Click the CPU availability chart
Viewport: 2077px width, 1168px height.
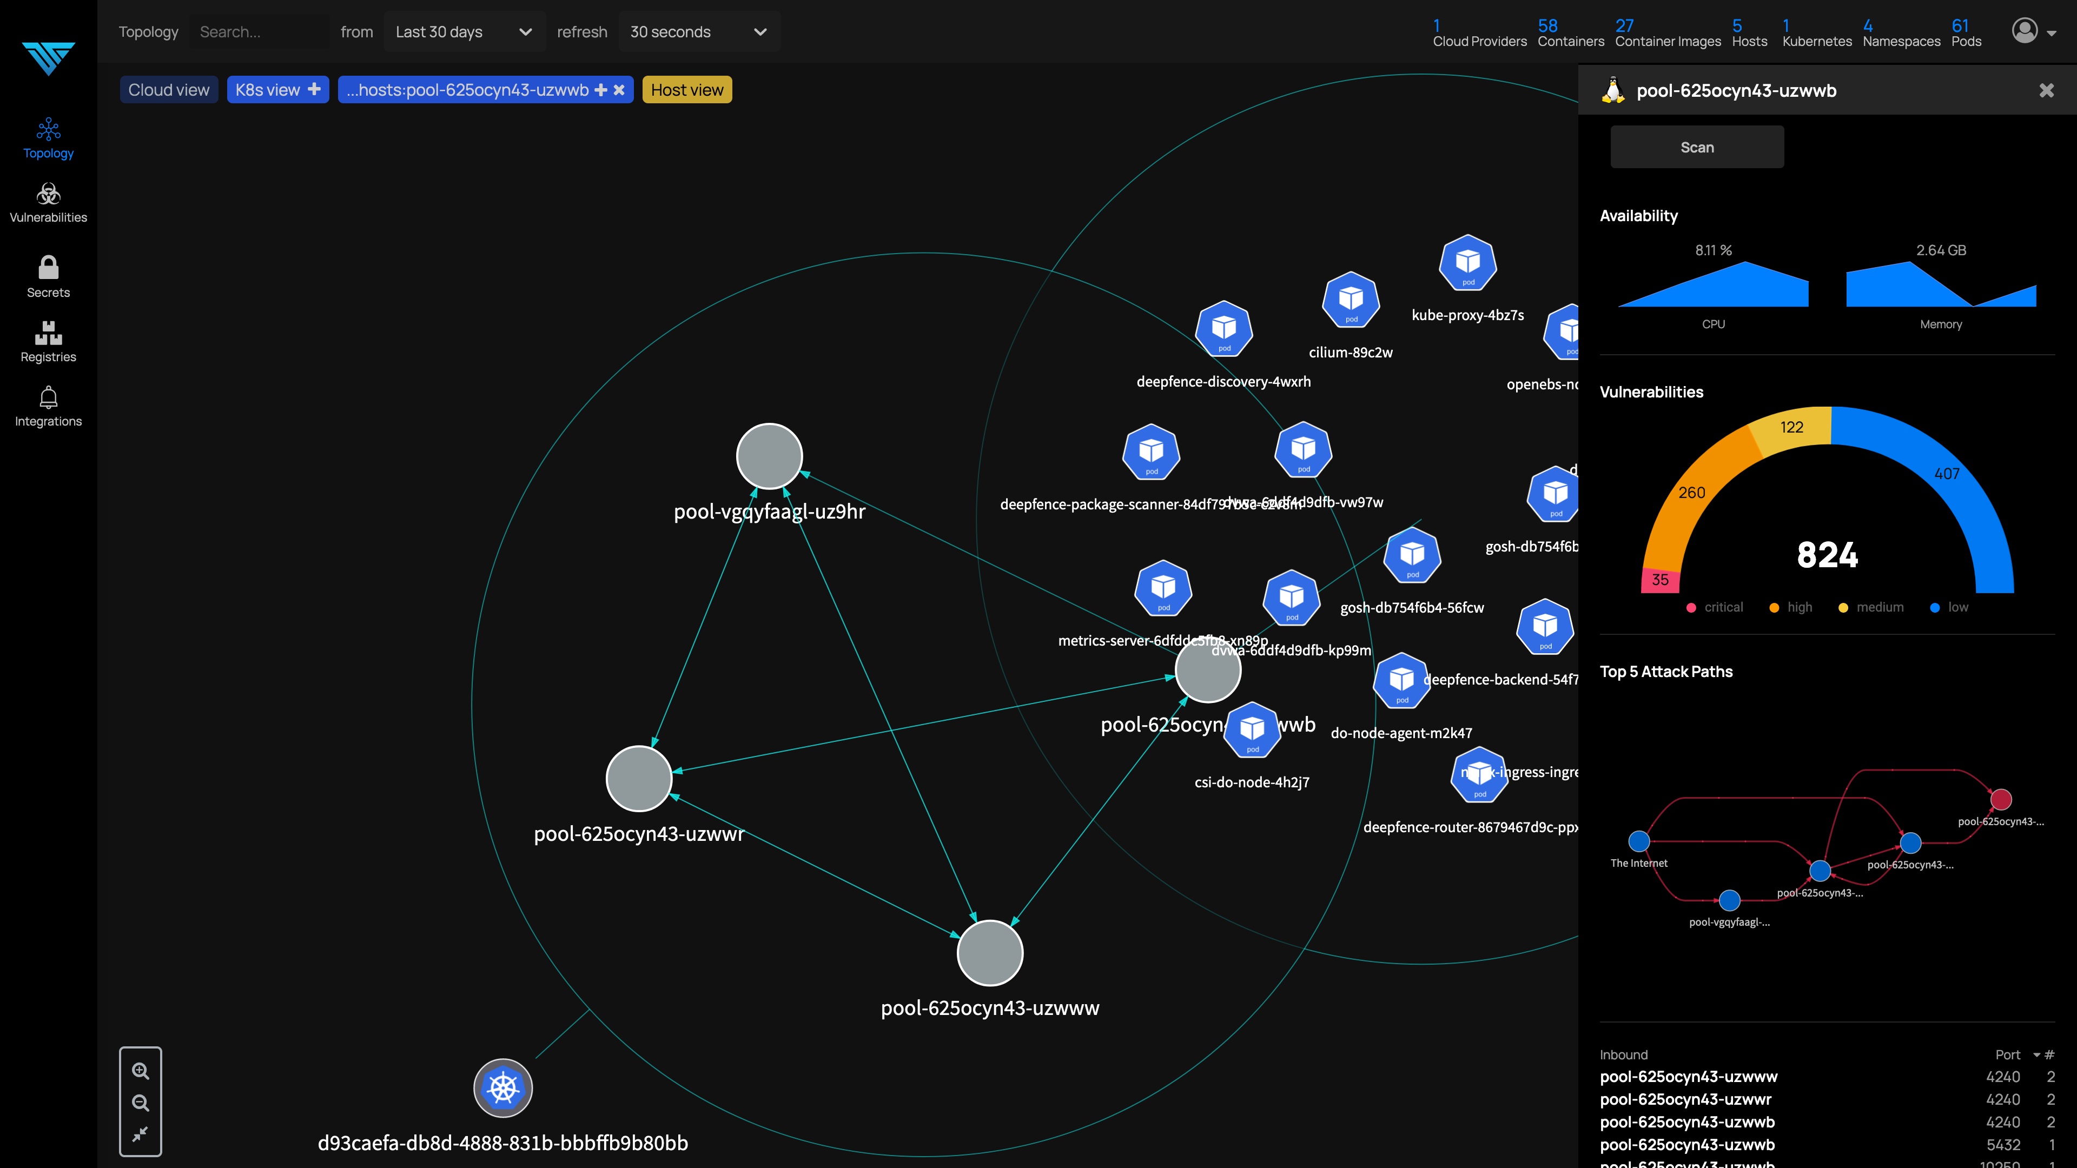(1714, 284)
